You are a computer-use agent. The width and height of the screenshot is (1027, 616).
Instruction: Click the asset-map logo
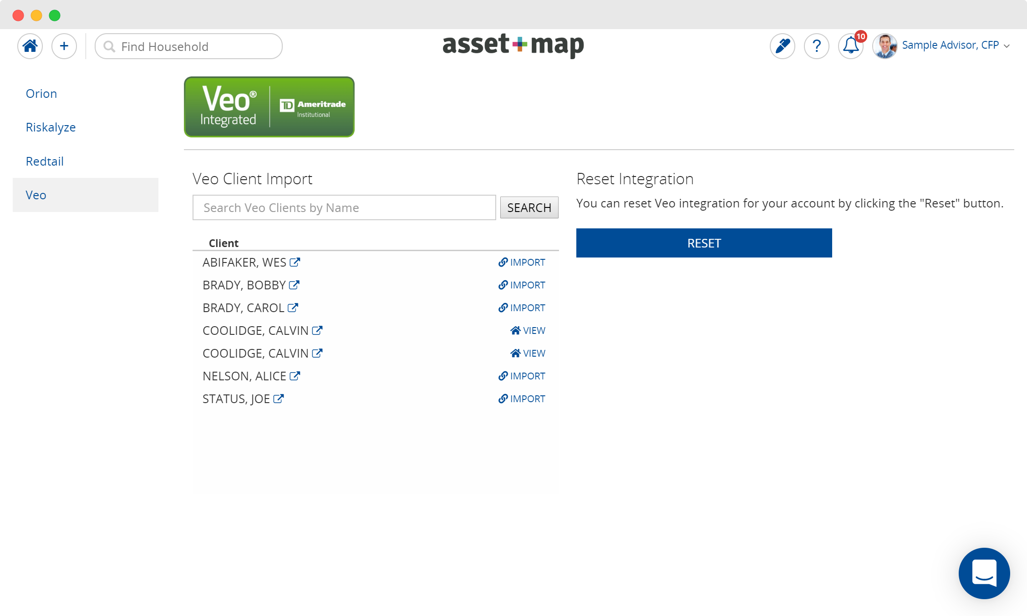[513, 45]
